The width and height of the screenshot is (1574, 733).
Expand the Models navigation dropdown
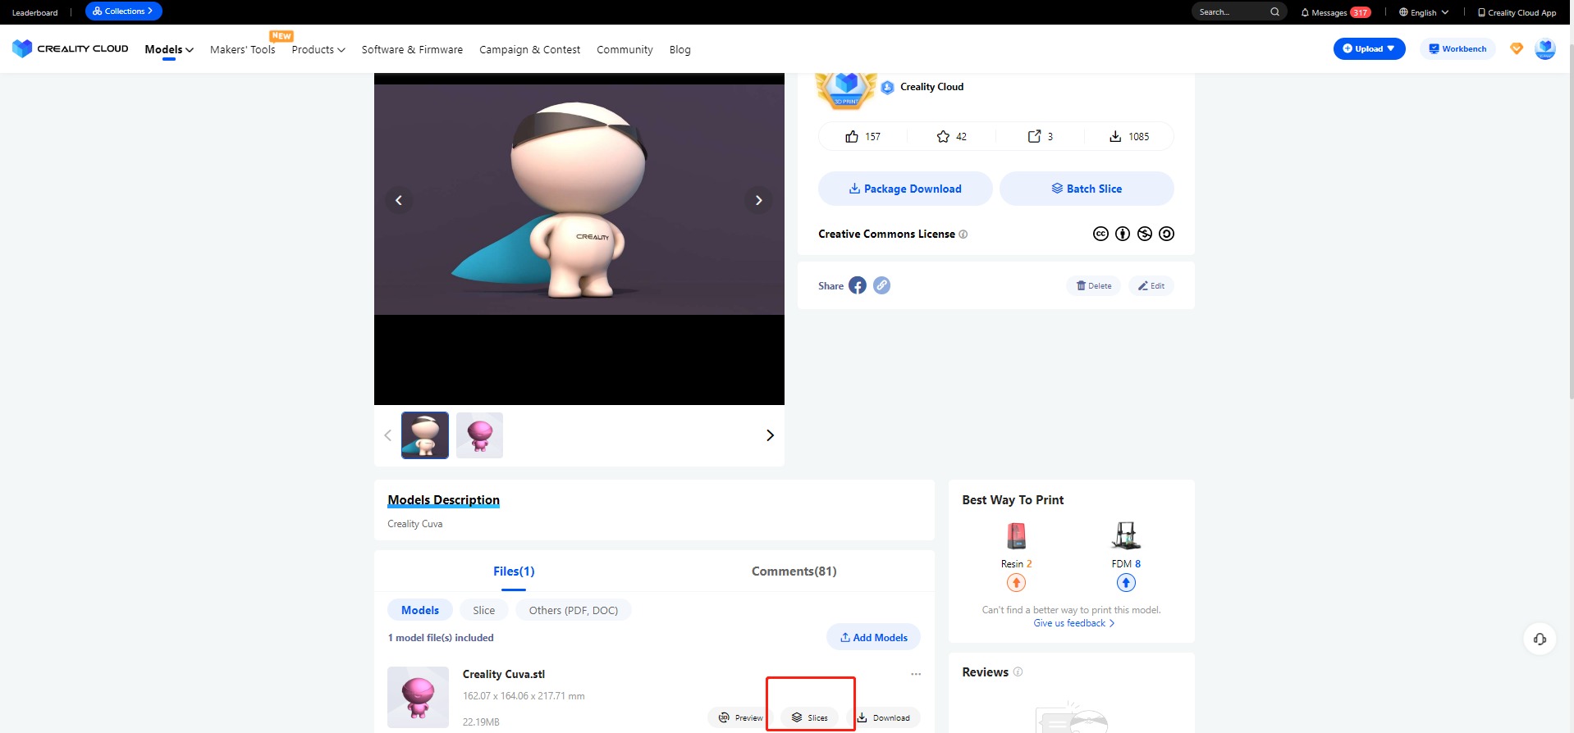tap(169, 49)
